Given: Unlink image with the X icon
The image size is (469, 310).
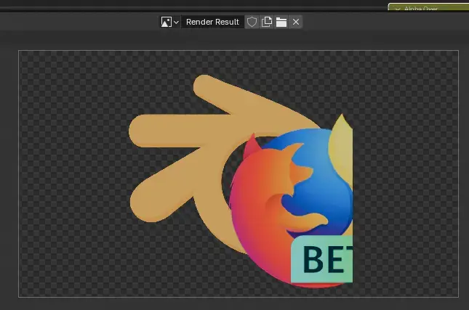Looking at the screenshot, I should click(x=296, y=22).
